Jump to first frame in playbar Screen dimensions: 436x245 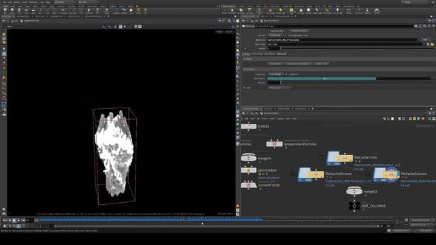coord(5,220)
